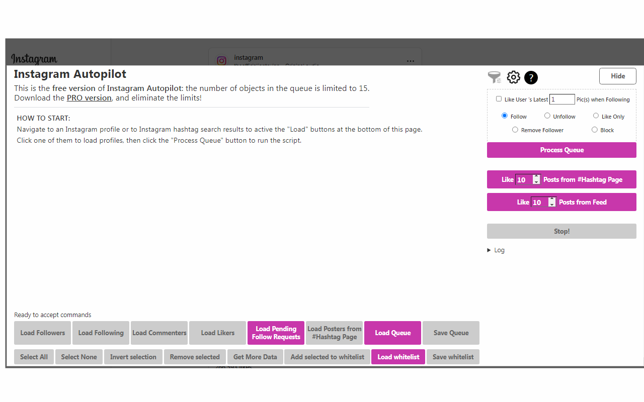Open the PRO version link
Screen dimensions: 644x402
89,98
